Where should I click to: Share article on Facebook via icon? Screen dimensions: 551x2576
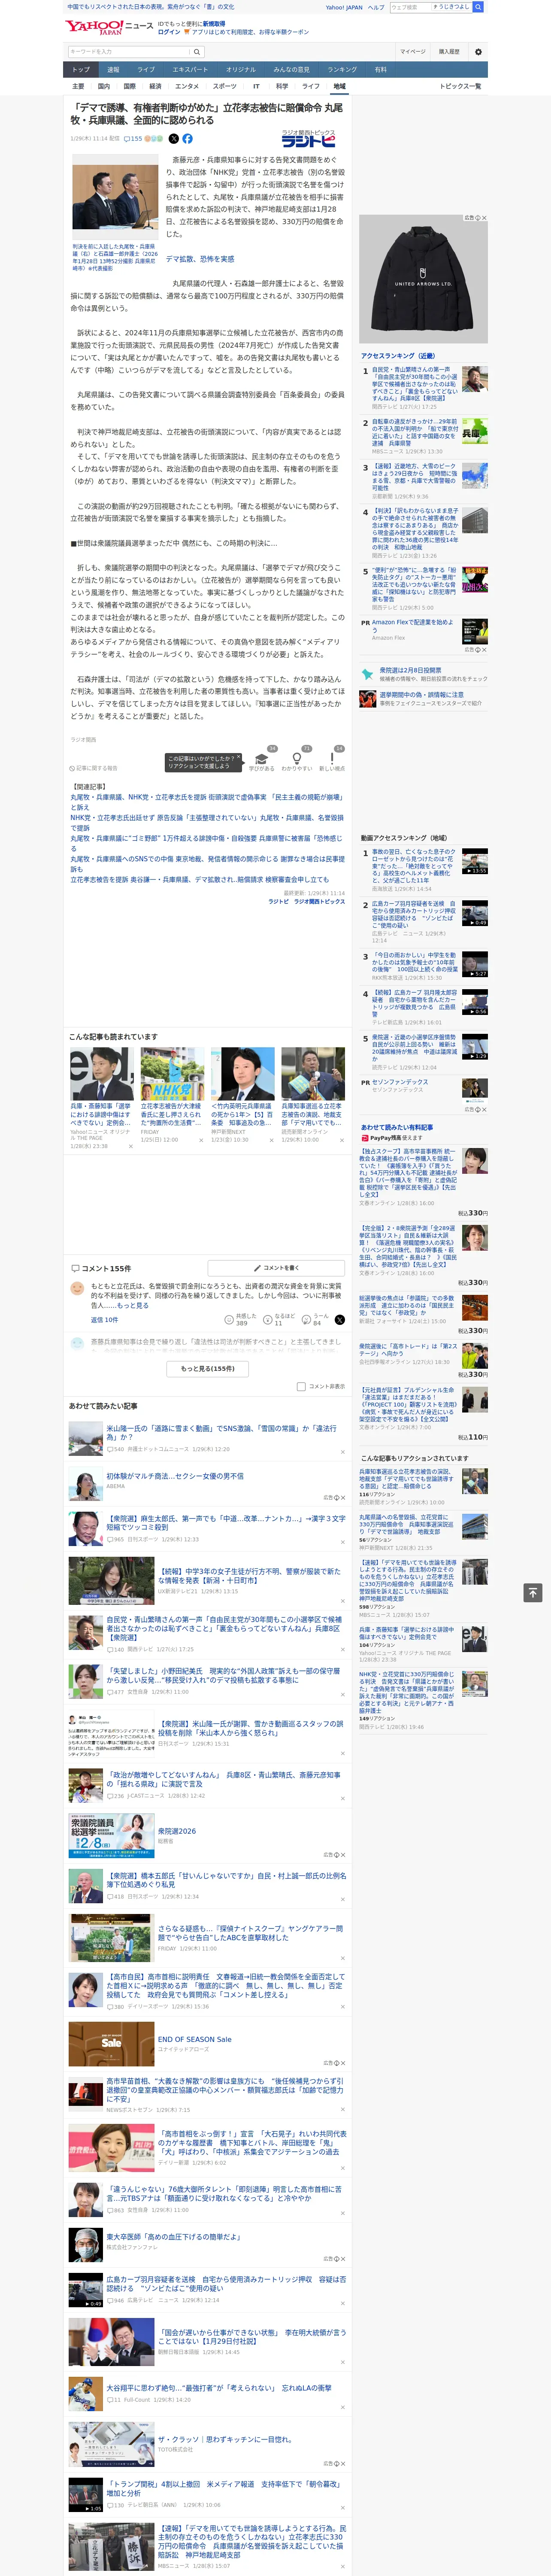tap(187, 139)
